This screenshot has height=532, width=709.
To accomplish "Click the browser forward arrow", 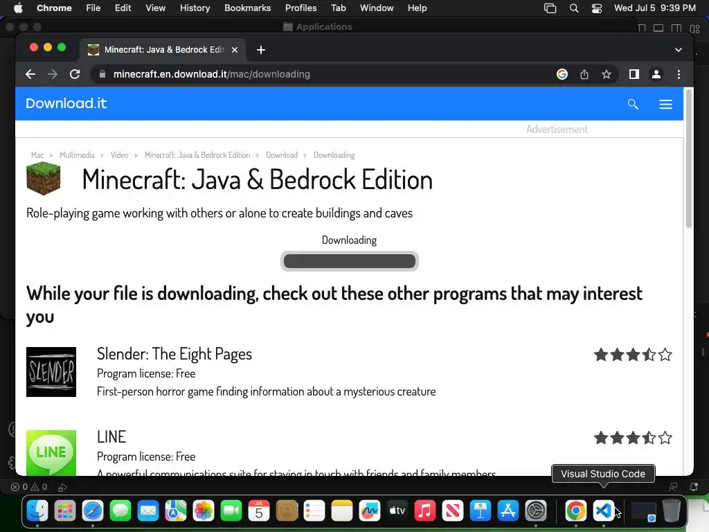I will tap(53, 74).
